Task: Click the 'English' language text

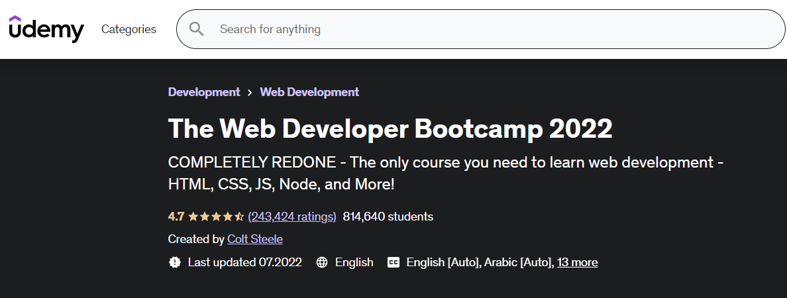Action: (x=354, y=262)
